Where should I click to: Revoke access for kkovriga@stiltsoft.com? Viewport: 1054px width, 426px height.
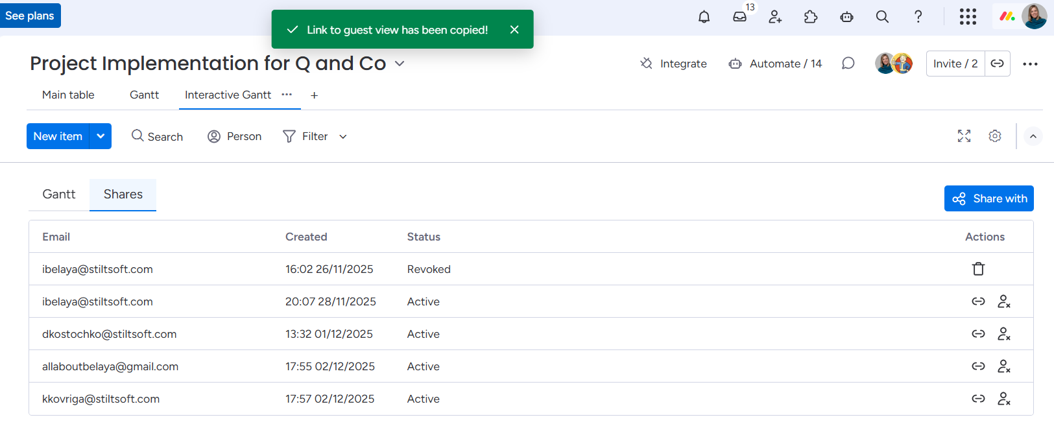[1004, 399]
